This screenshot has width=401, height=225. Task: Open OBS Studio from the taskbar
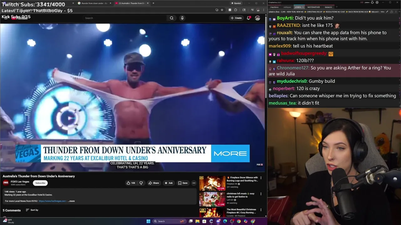point(232,221)
